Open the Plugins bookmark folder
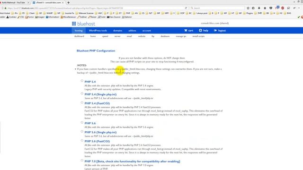Screen dimensions: 303x170 pyautogui.click(x=248, y=13)
